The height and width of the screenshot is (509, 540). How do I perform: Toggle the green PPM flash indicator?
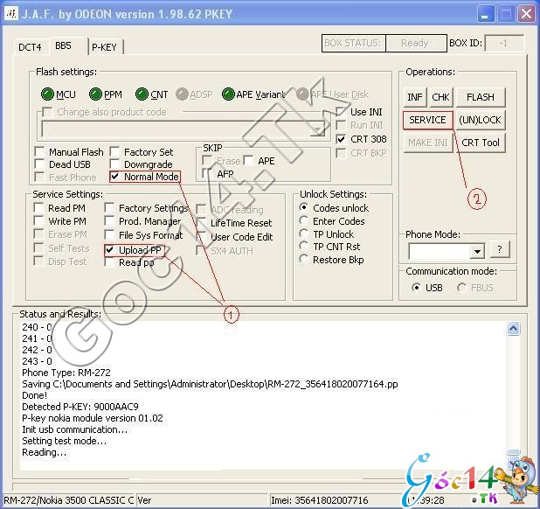[x=94, y=94]
